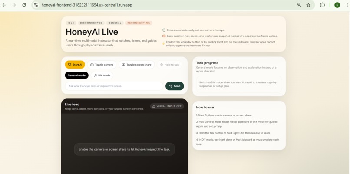
Task: Click the Task progress heading
Action: point(207,63)
